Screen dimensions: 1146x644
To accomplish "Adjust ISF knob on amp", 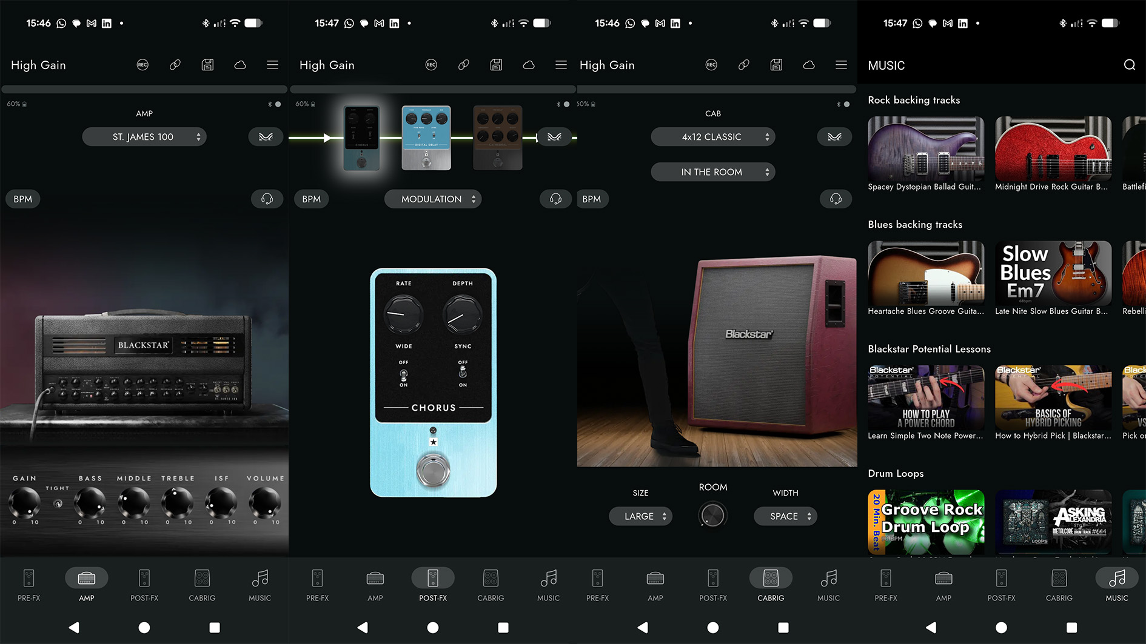I will 221,502.
